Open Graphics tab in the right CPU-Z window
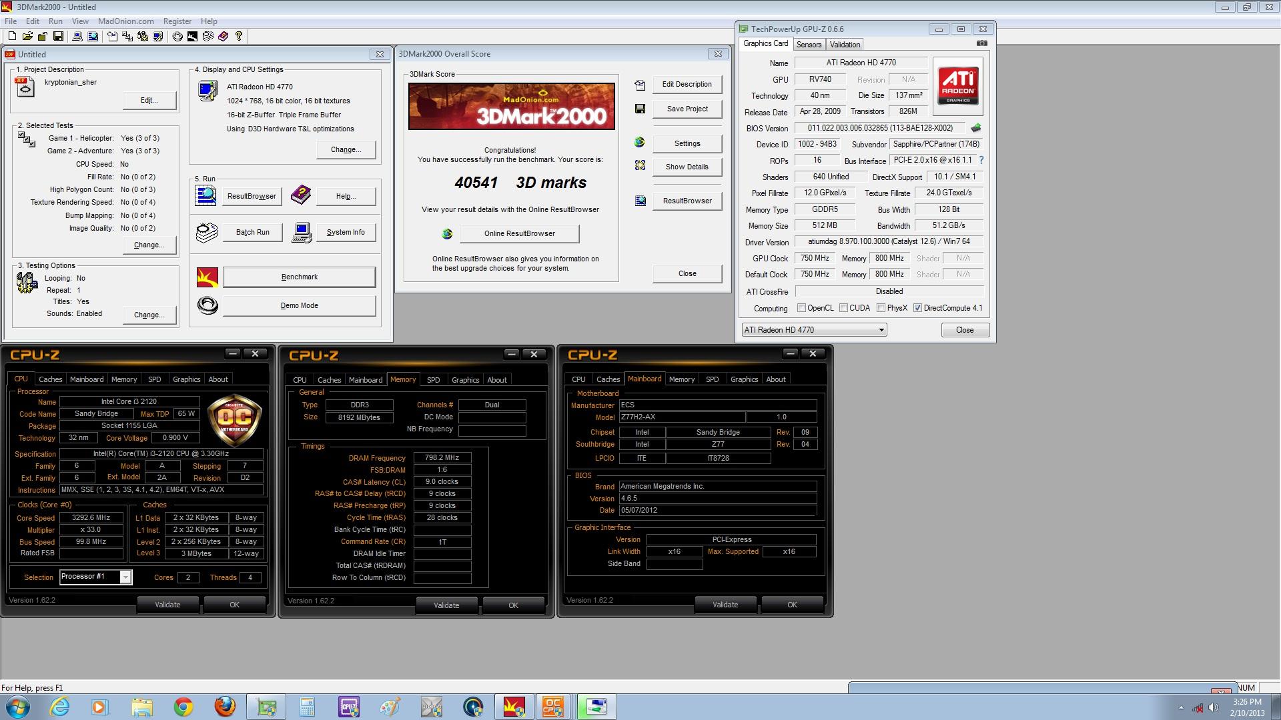Screen dimensions: 1281x720 (744, 379)
